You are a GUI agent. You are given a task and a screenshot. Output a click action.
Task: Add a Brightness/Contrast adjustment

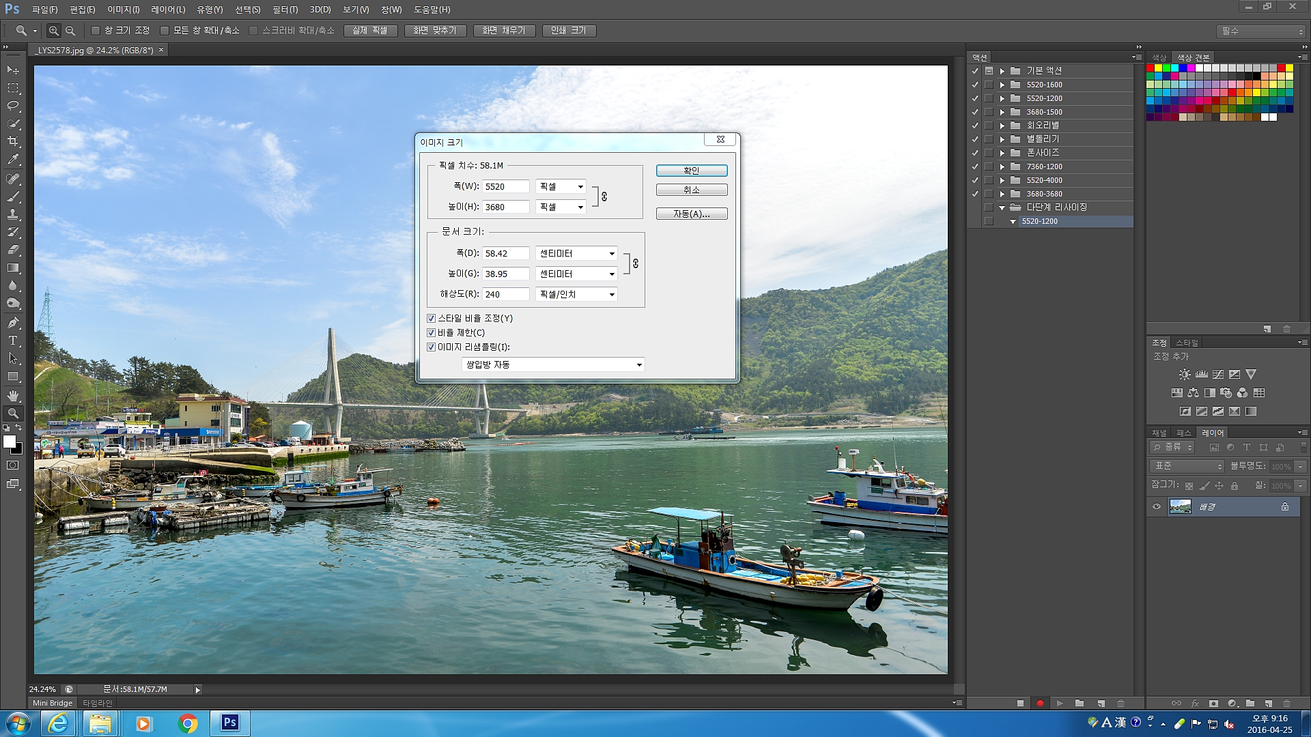(1185, 374)
